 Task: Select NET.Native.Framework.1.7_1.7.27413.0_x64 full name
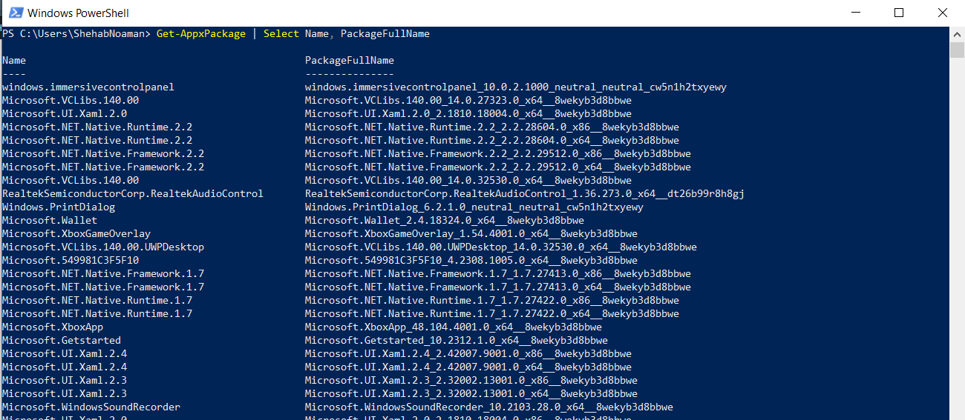pyautogui.click(x=498, y=287)
